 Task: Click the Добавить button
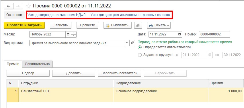[x=74, y=73]
